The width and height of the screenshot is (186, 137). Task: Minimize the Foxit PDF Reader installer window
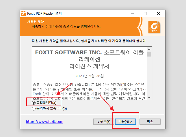132,14
